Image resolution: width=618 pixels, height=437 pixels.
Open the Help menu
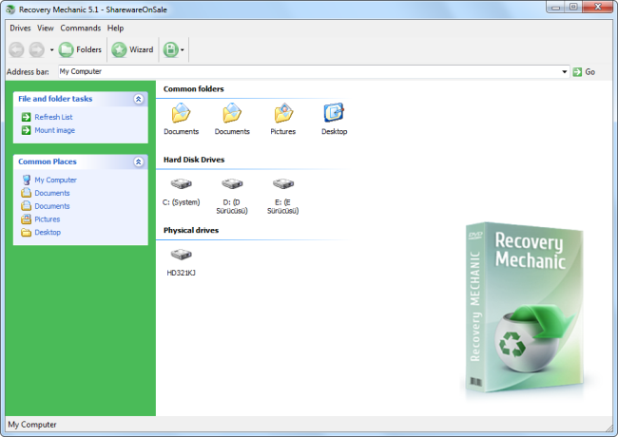115,28
